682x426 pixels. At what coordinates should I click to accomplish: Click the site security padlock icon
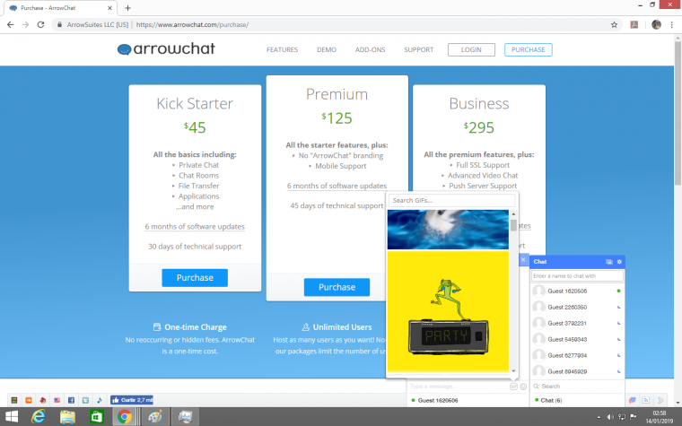(59, 25)
